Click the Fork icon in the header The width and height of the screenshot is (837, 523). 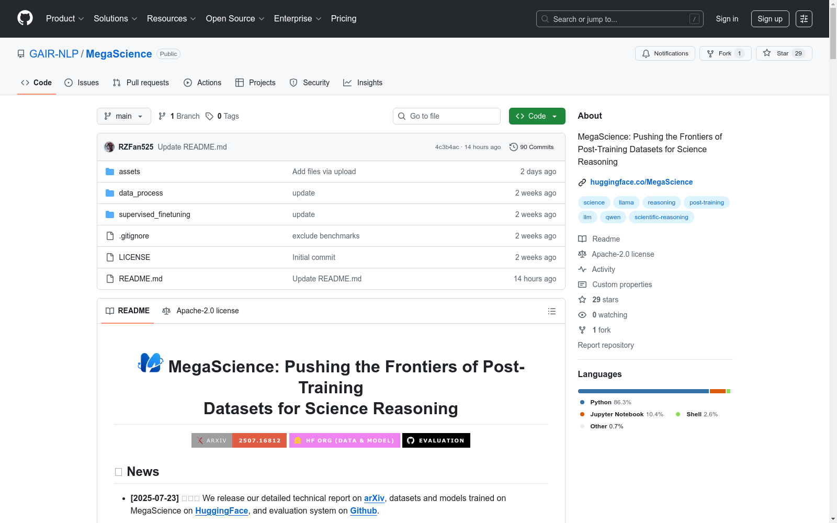click(x=710, y=53)
